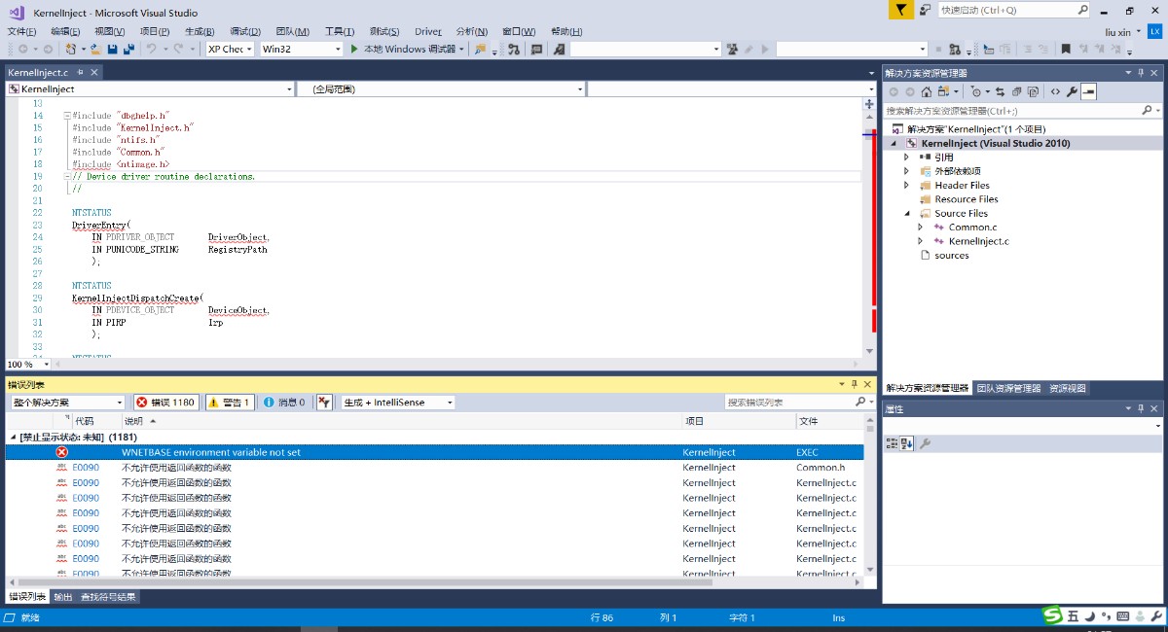The width and height of the screenshot is (1168, 632).
Task: Click the Solution Explorer search field
Action: click(1023, 110)
